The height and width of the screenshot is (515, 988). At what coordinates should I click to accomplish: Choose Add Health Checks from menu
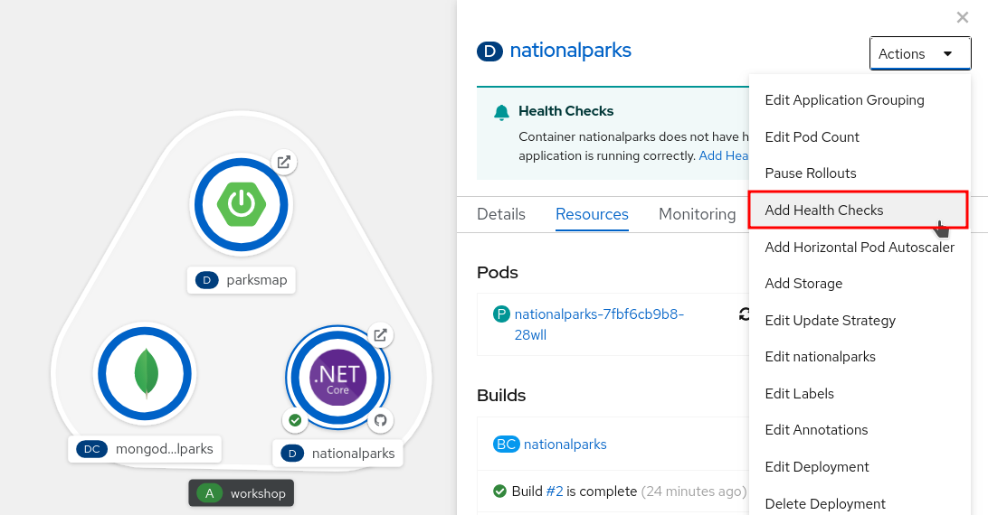(x=823, y=211)
